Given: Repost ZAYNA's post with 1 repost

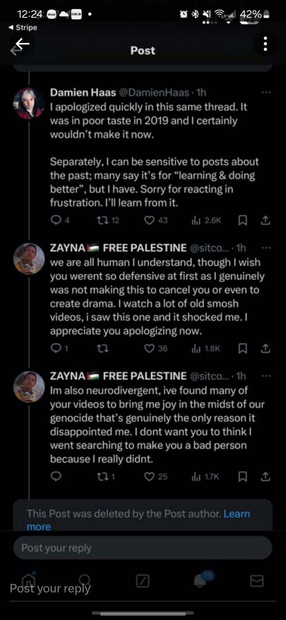Looking at the screenshot, I should [103, 477].
